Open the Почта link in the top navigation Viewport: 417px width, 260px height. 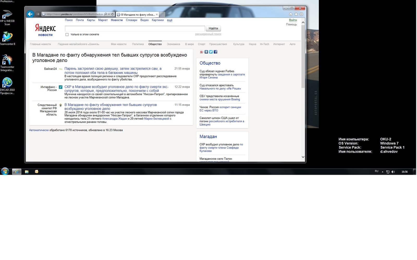point(80,20)
